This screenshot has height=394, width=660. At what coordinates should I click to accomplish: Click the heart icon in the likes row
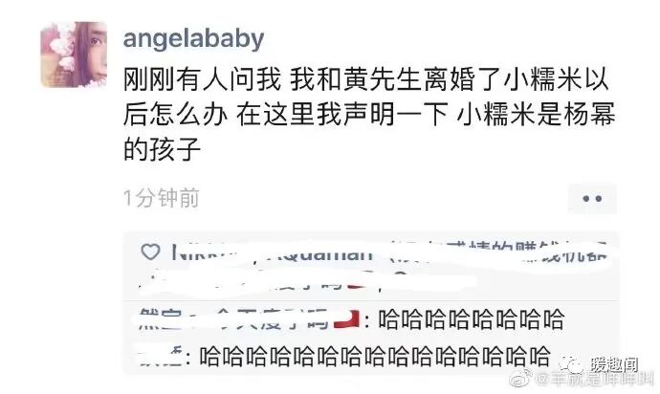pos(150,252)
